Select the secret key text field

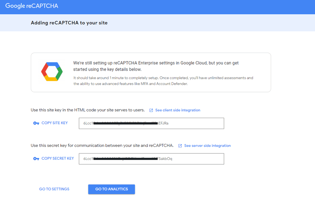click(x=152, y=159)
